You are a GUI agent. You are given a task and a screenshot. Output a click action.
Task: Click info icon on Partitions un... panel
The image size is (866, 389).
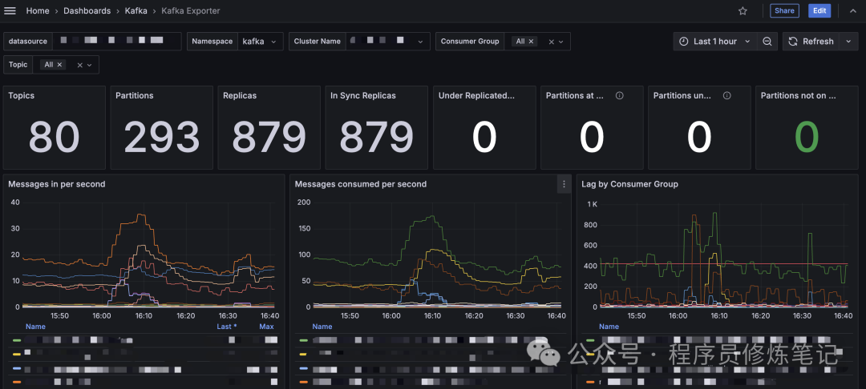726,96
